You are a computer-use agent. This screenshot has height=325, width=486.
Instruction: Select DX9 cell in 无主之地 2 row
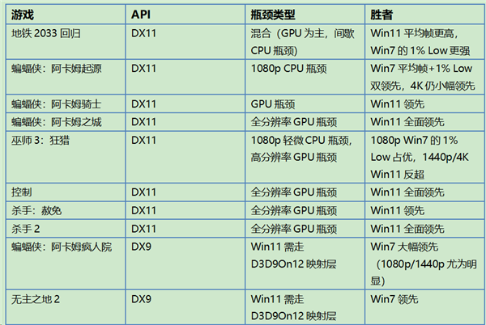tap(185, 307)
